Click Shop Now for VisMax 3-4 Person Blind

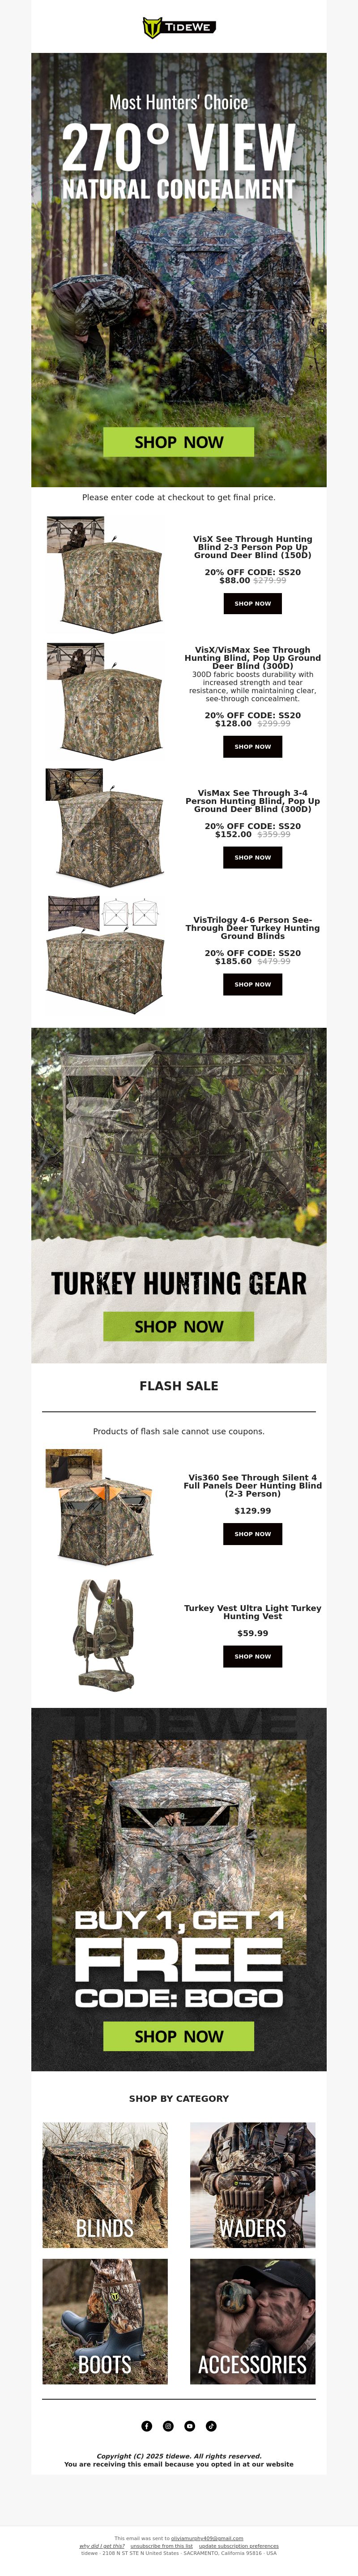click(252, 857)
